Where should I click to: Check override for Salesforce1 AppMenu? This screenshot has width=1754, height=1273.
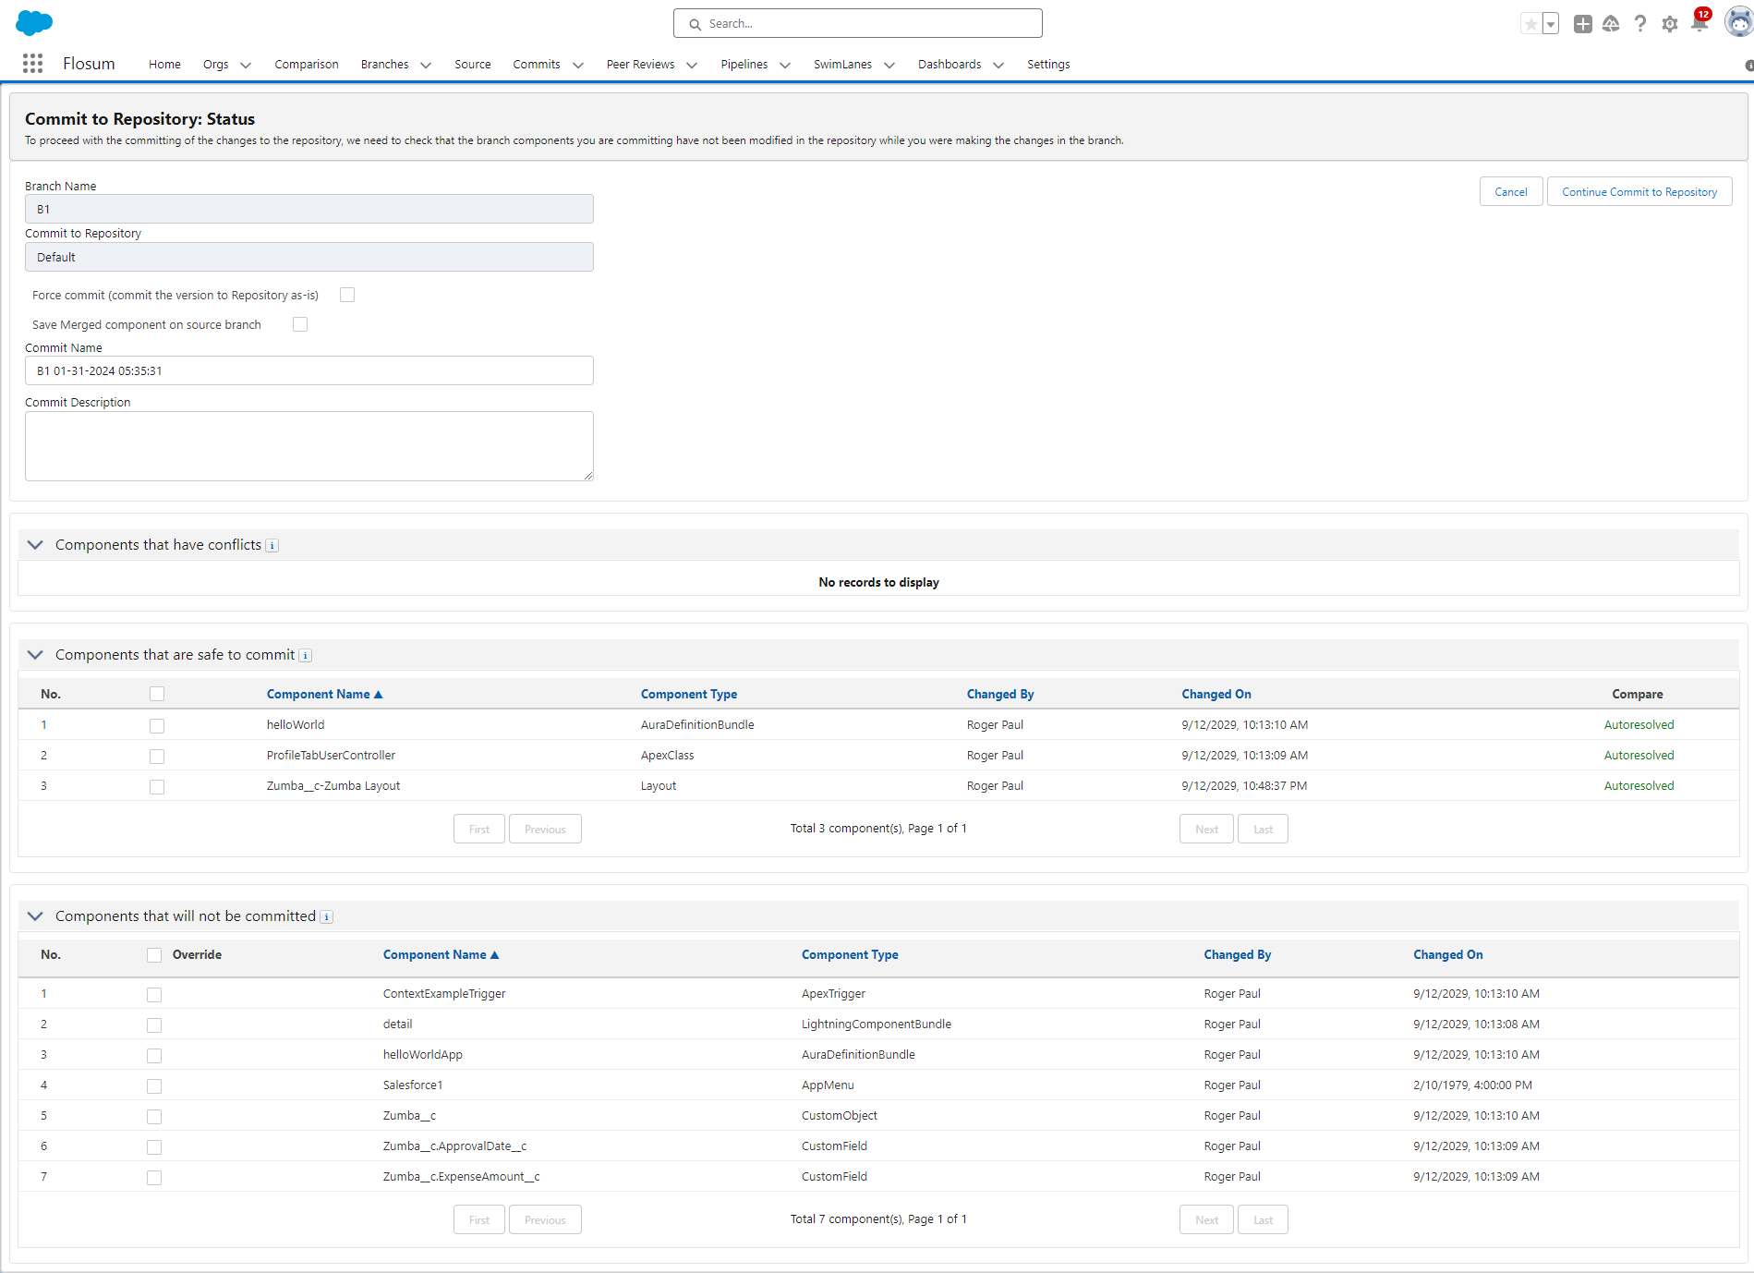tap(154, 1086)
